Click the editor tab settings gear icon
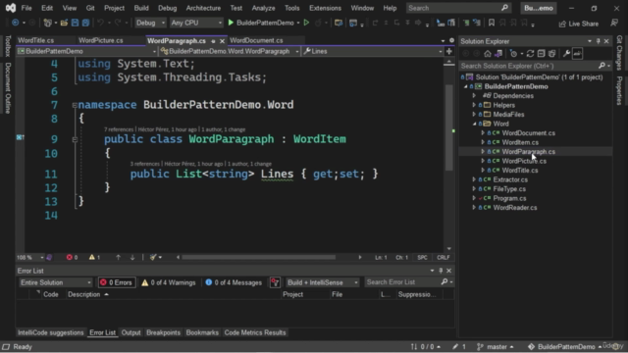 [451, 40]
